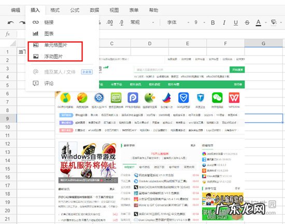The height and width of the screenshot is (224, 285).
Task: Toggle italic formatting
Action: tap(224, 22)
